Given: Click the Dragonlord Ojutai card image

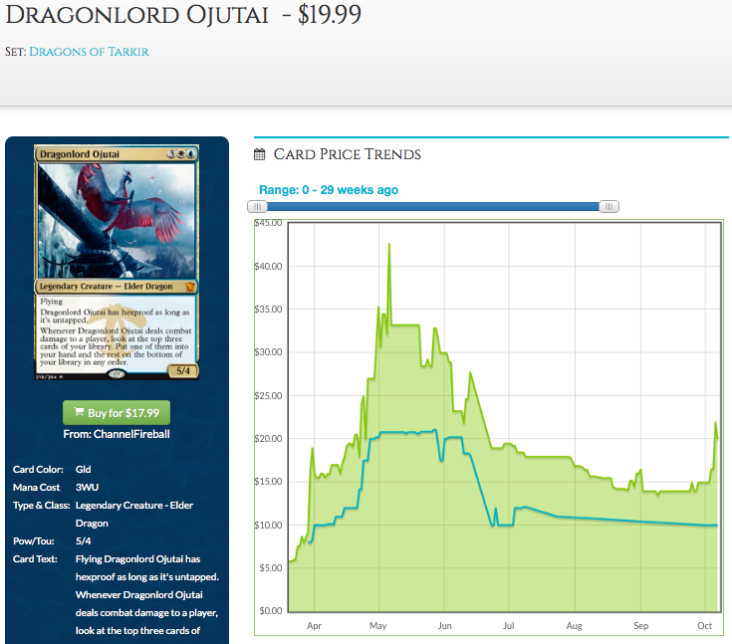Looking at the screenshot, I should click(117, 262).
